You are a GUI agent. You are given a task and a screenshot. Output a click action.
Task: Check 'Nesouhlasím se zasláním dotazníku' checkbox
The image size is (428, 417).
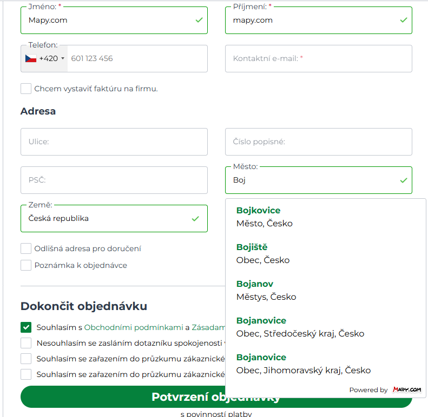tap(26, 343)
